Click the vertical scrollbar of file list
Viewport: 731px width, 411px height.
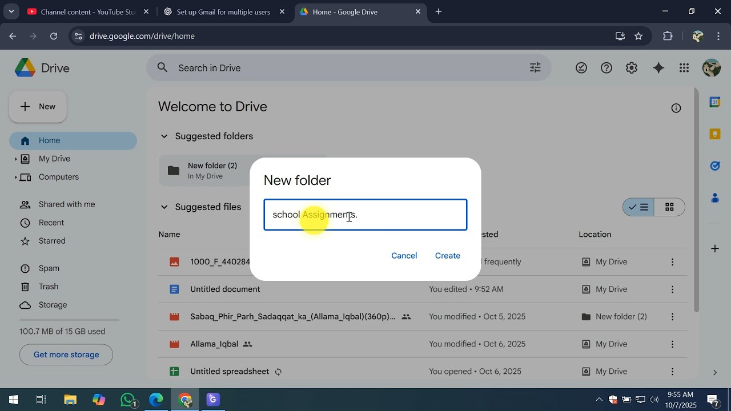pos(696,200)
